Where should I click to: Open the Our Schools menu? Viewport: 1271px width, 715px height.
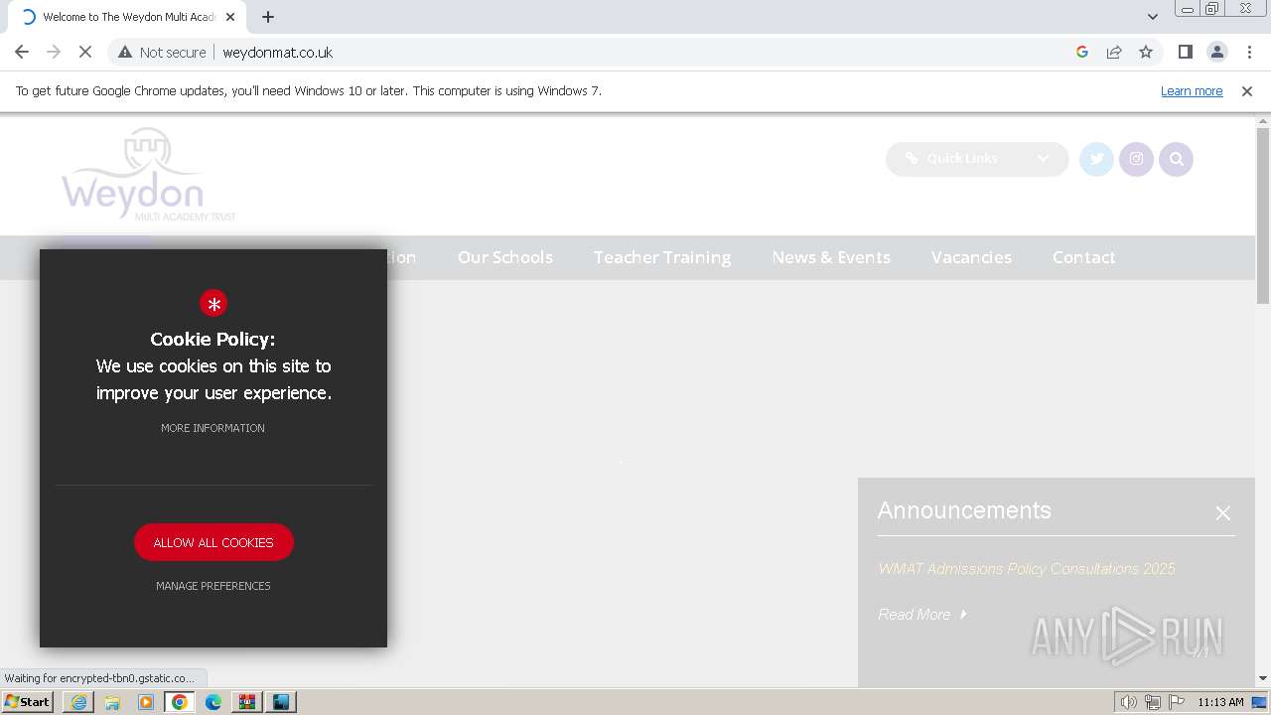point(505,257)
